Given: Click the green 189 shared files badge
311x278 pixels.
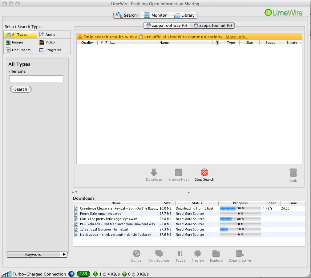Looking at the screenshot, I should [x=83, y=274].
